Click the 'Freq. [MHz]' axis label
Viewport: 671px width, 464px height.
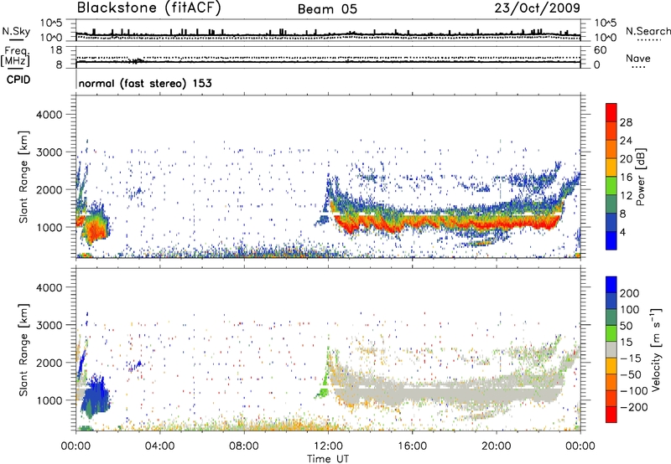15,57
